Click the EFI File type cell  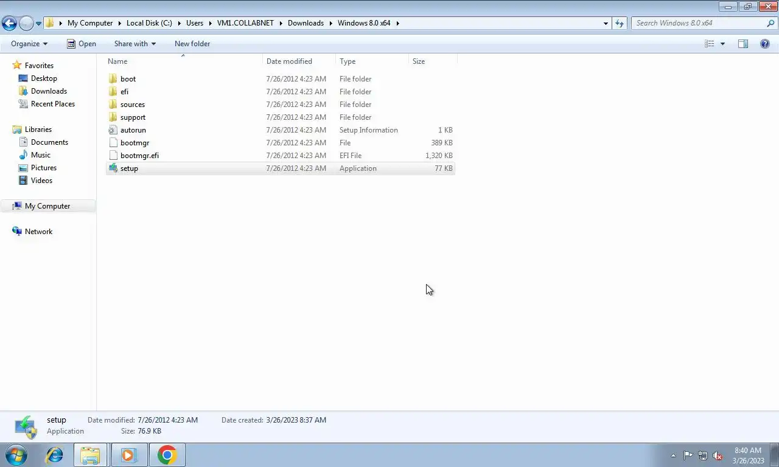(351, 156)
